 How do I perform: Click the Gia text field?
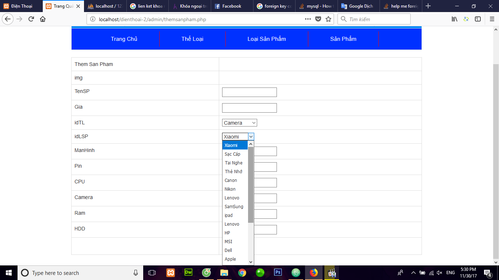pos(249,108)
